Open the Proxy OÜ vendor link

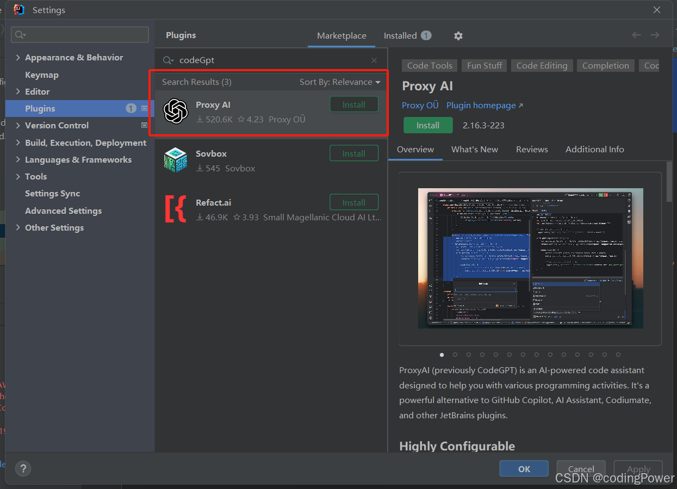click(420, 106)
